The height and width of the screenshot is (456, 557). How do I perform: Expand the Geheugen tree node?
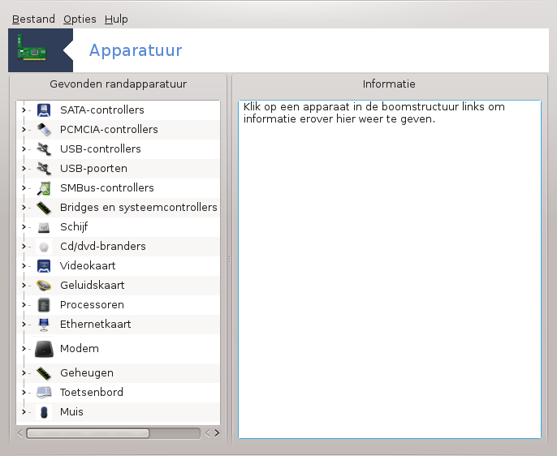[24, 373]
